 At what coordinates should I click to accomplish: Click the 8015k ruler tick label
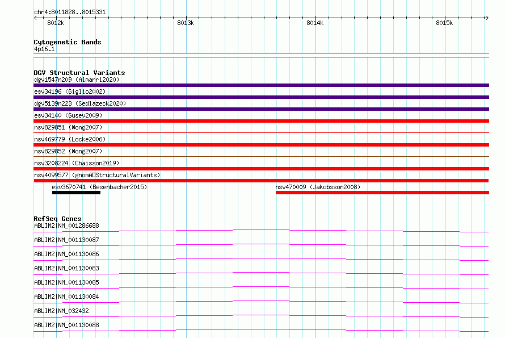pos(444,23)
